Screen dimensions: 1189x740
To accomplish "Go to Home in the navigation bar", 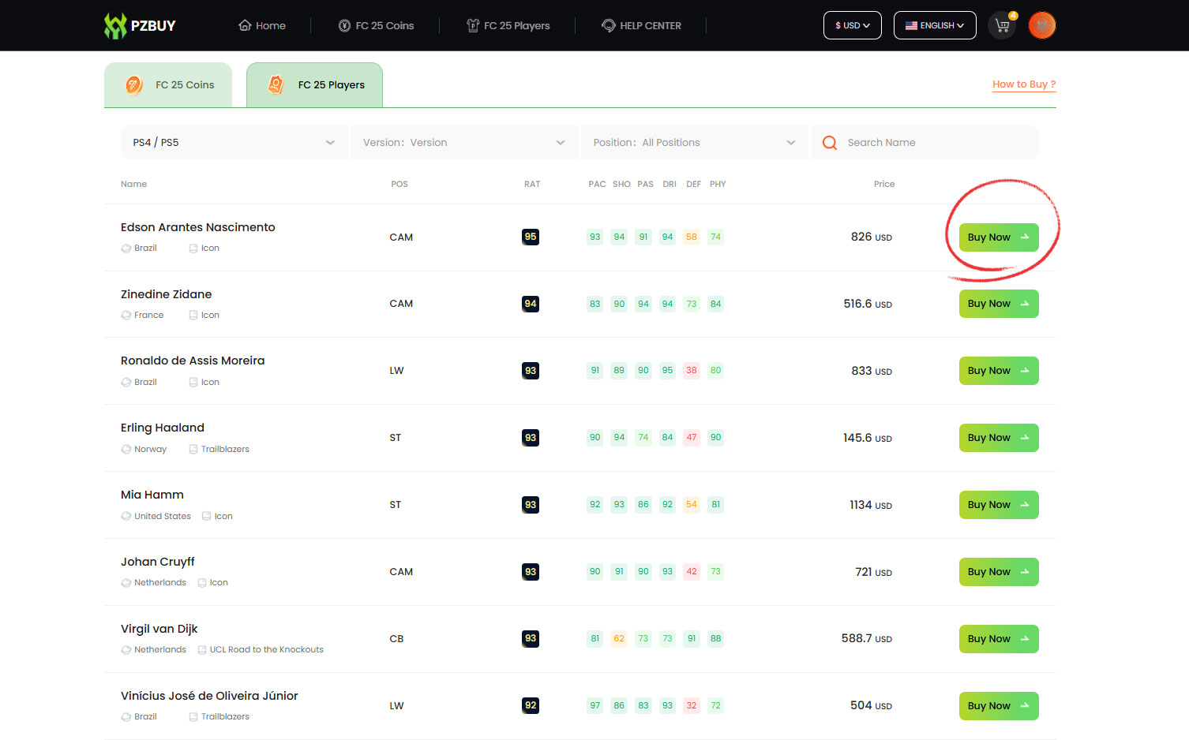I will (x=262, y=25).
